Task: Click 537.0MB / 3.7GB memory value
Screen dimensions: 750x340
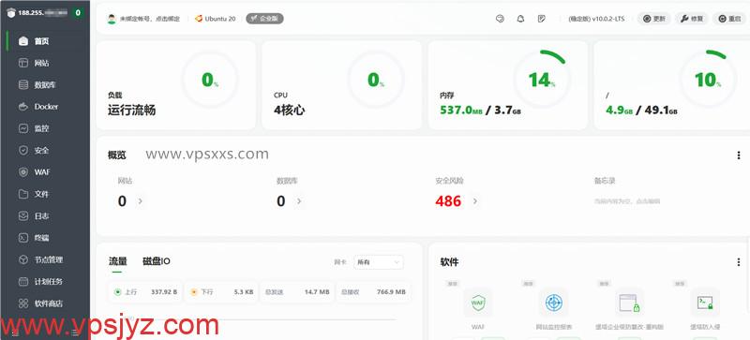Action: (x=480, y=111)
